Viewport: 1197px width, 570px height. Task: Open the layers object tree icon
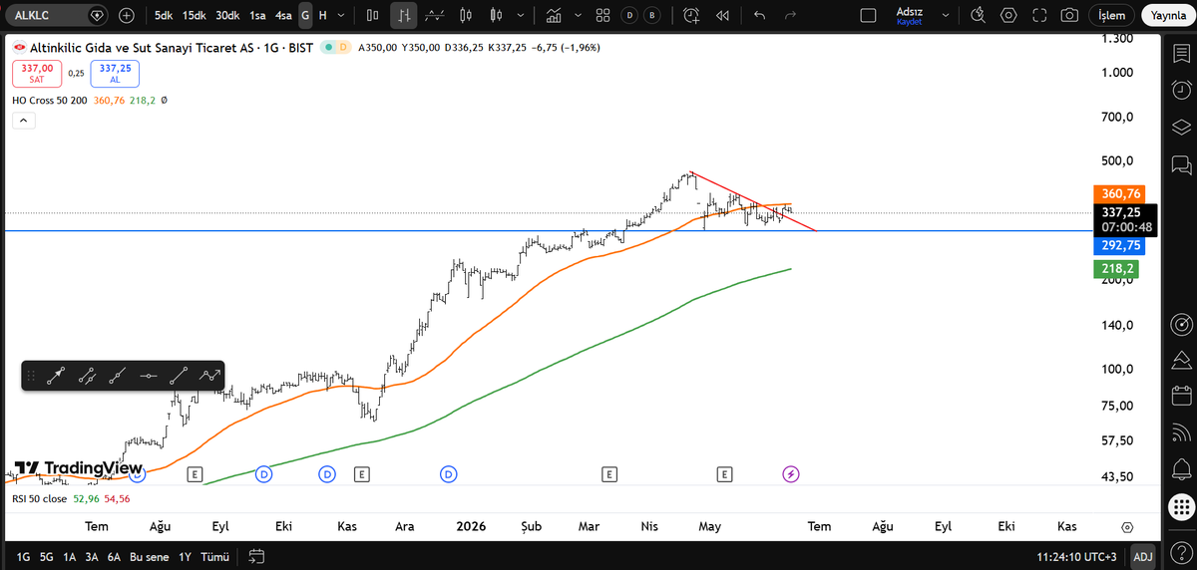coord(1182,128)
